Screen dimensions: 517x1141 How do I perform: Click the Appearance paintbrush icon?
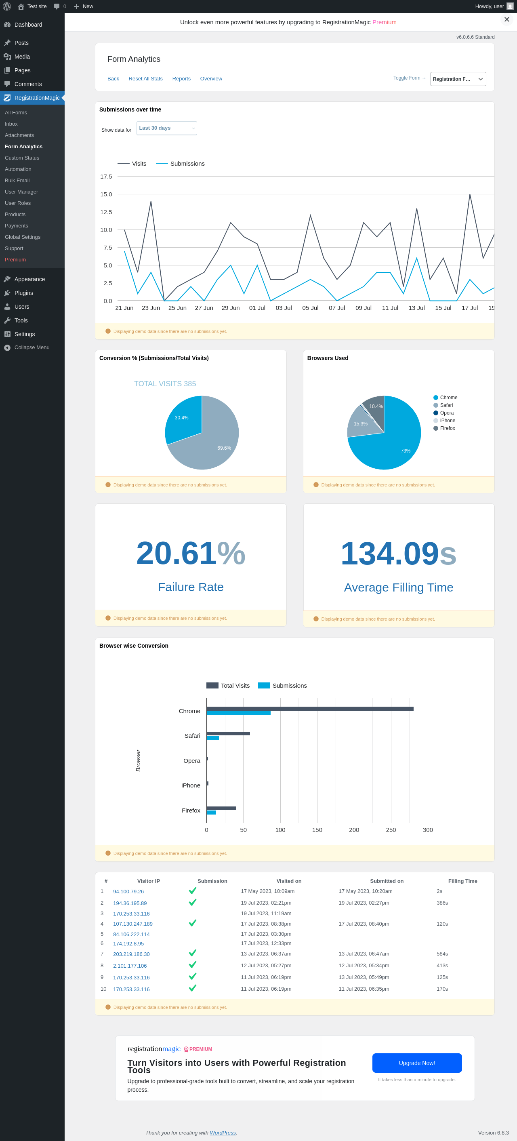coord(7,280)
